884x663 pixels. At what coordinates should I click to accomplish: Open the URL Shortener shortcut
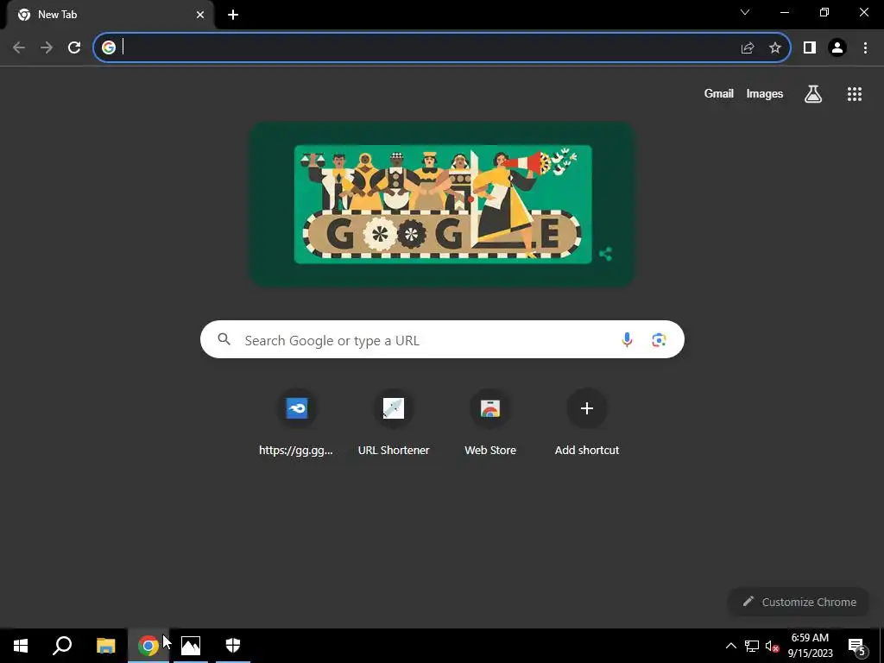click(394, 423)
